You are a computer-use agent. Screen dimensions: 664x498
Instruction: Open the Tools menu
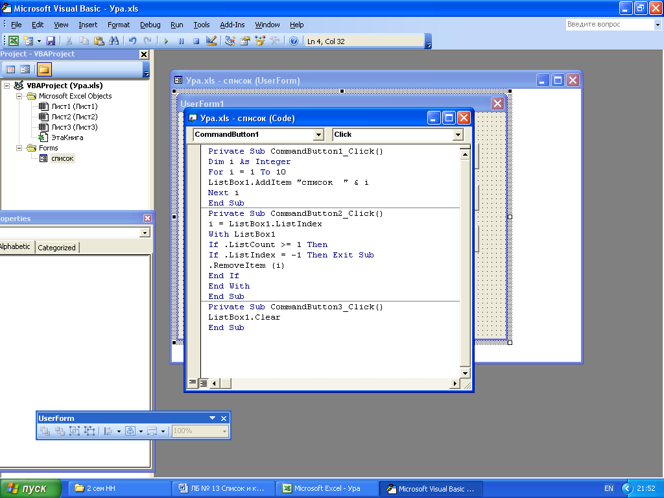tap(201, 25)
